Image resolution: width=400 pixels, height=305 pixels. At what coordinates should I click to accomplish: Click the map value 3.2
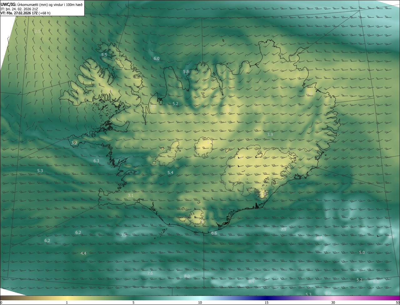[x=74, y=143]
